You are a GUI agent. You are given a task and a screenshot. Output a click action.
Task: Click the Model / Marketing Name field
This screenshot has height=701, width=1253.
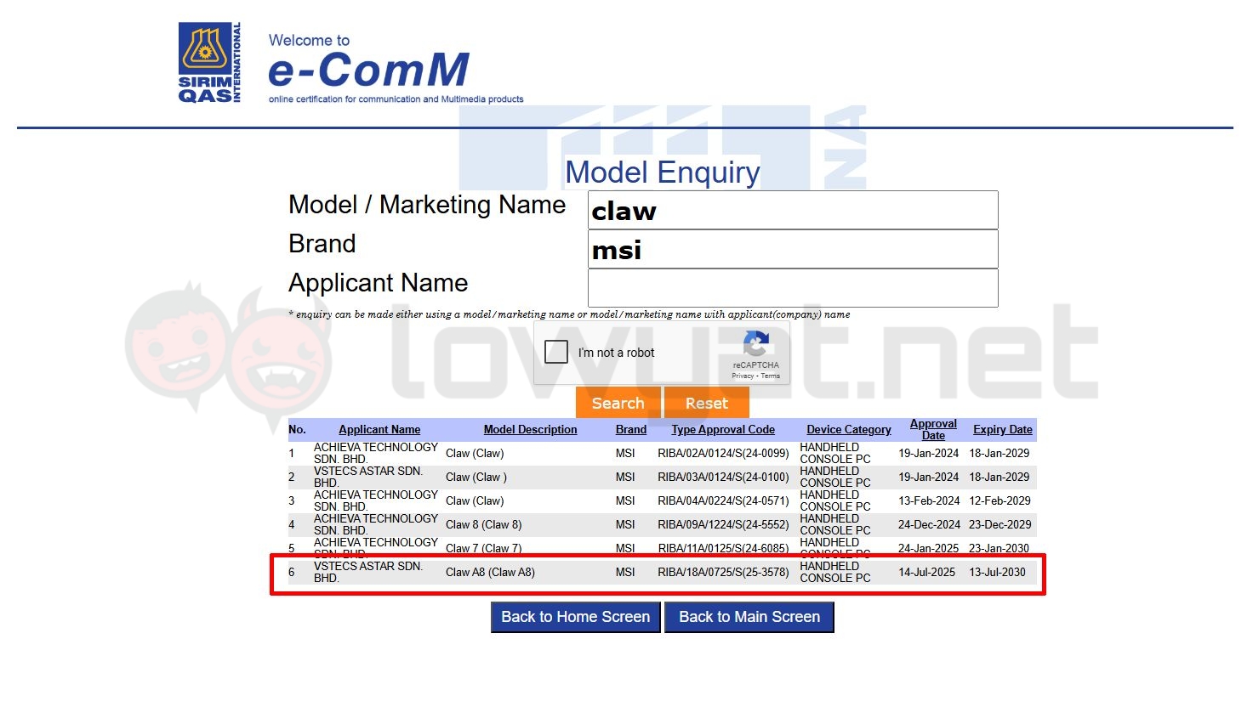[793, 210]
